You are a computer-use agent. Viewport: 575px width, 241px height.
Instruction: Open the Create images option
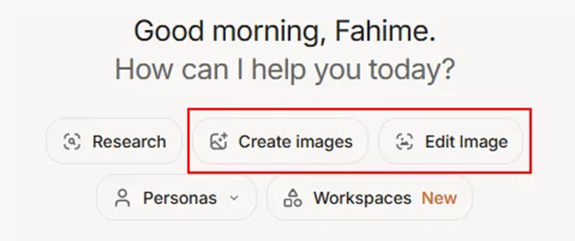point(281,141)
